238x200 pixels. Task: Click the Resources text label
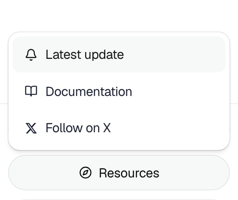129,173
